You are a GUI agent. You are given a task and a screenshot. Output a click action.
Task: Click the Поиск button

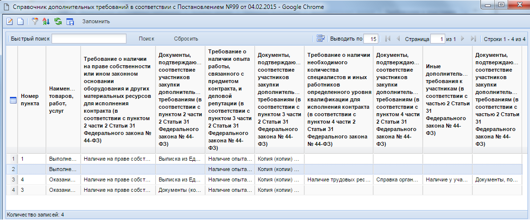point(146,39)
